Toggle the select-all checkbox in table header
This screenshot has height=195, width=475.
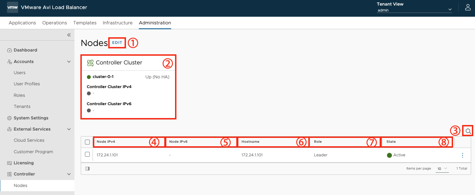87,142
